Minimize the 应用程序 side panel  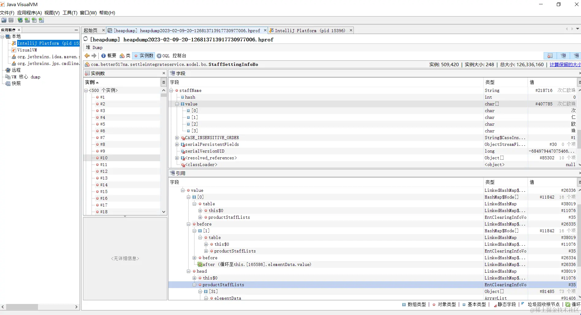[76, 30]
